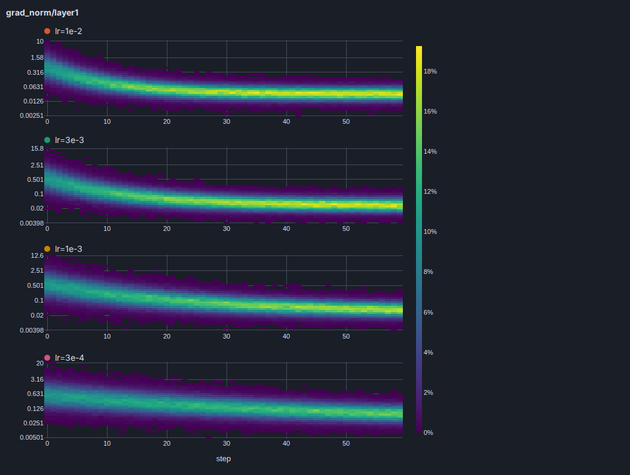Image resolution: width=630 pixels, height=475 pixels.
Task: Click the 0.00251 y-axis tick label
Action: pyautogui.click(x=32, y=115)
